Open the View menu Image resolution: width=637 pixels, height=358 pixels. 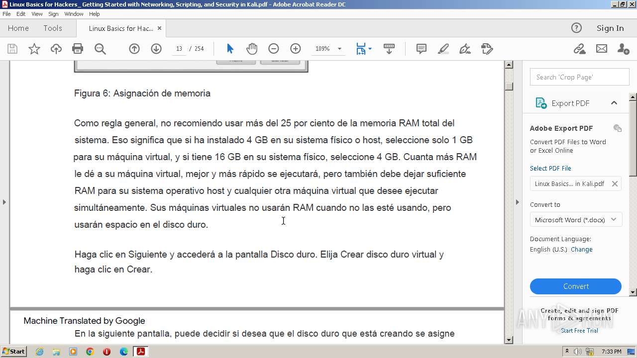(x=37, y=14)
